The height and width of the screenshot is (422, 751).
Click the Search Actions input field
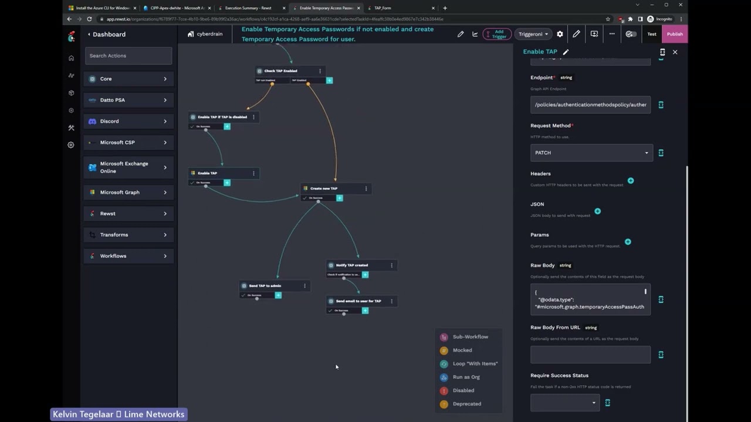tap(128, 56)
